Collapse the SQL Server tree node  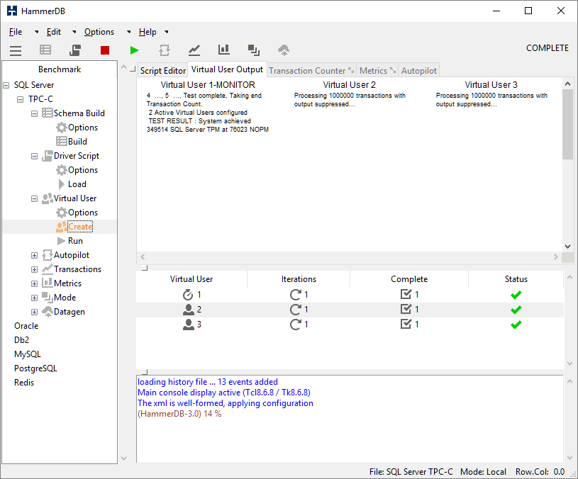(6, 86)
